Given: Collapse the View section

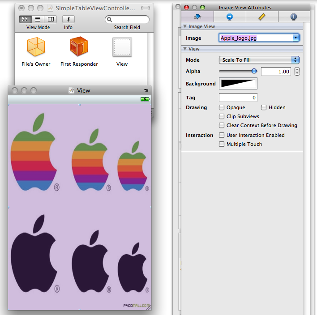Looking at the screenshot, I should coord(185,49).
